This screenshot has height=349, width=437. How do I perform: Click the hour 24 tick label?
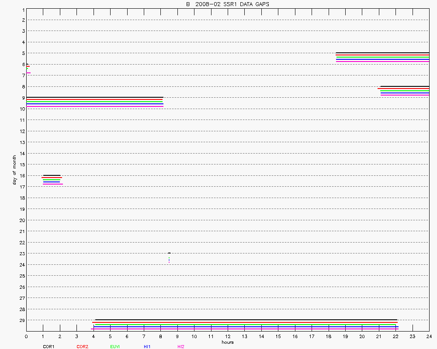(429, 337)
